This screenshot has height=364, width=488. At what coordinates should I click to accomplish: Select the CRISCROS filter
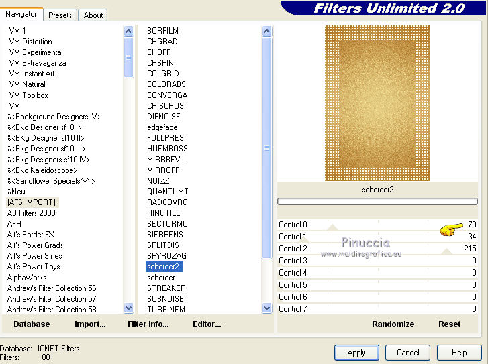tap(165, 106)
